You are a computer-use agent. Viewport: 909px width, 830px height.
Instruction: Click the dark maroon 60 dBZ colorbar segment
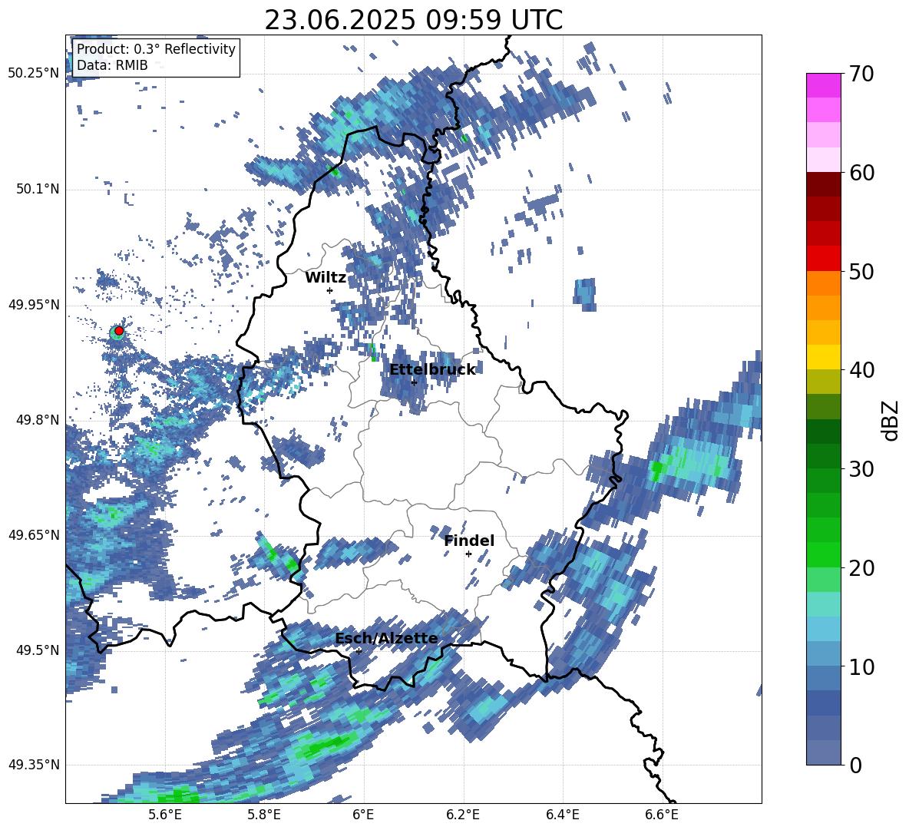point(823,184)
